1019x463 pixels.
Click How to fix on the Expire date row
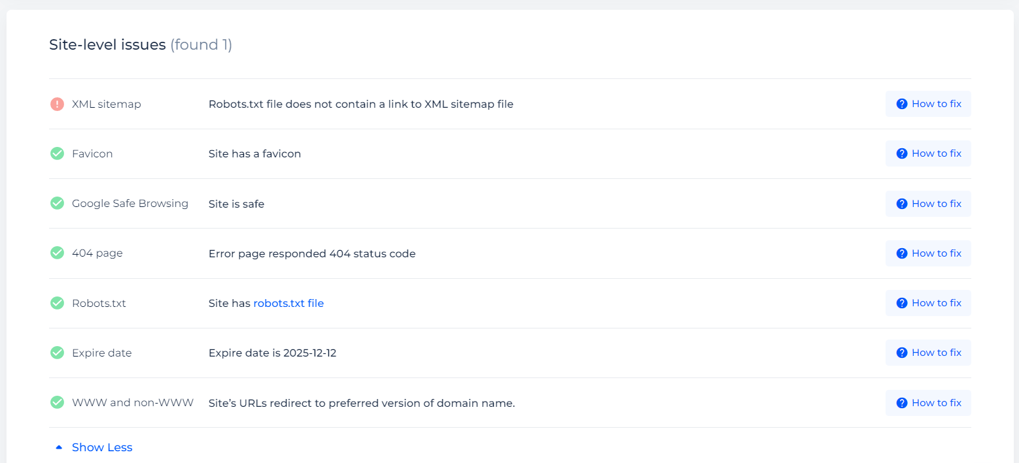pyautogui.click(x=928, y=352)
